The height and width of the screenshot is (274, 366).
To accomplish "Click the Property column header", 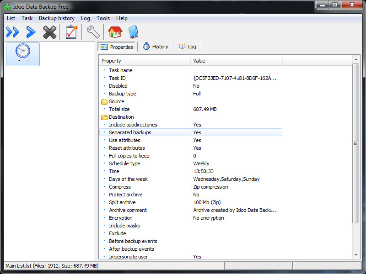I will (145, 61).
